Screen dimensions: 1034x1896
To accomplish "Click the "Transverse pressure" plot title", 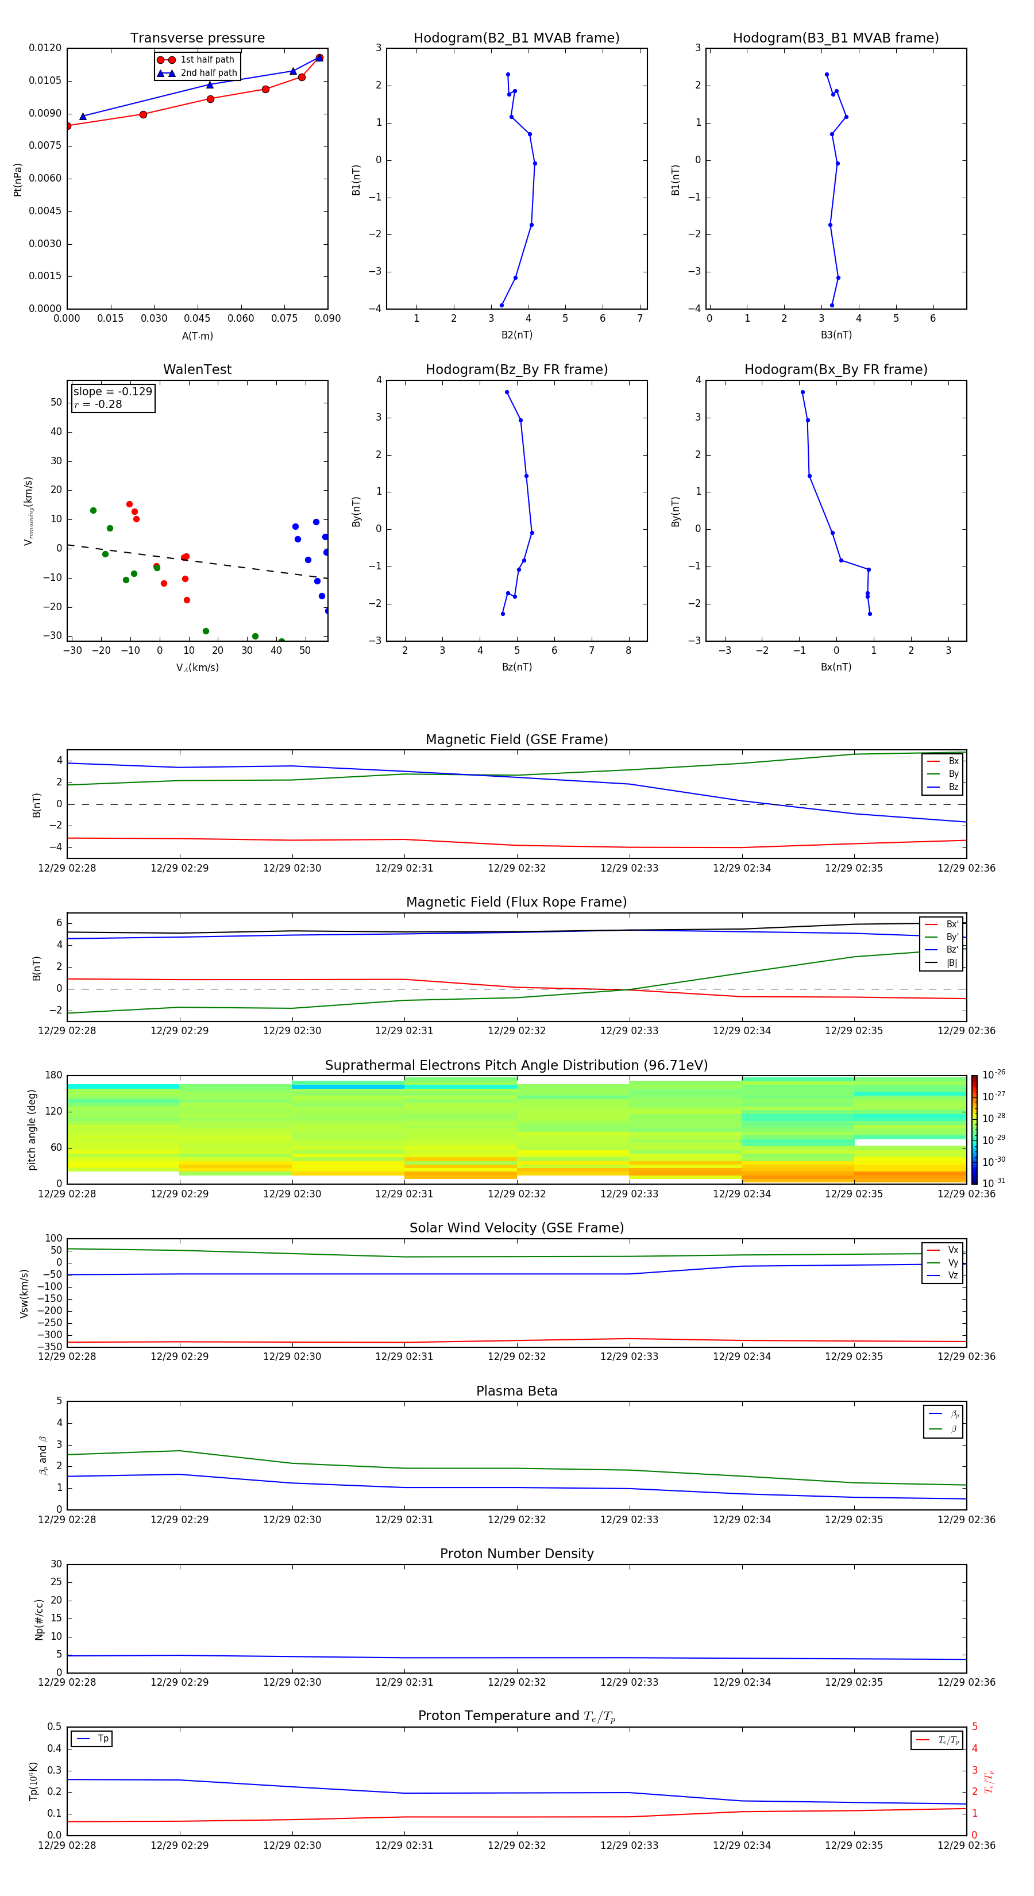I will tap(197, 38).
